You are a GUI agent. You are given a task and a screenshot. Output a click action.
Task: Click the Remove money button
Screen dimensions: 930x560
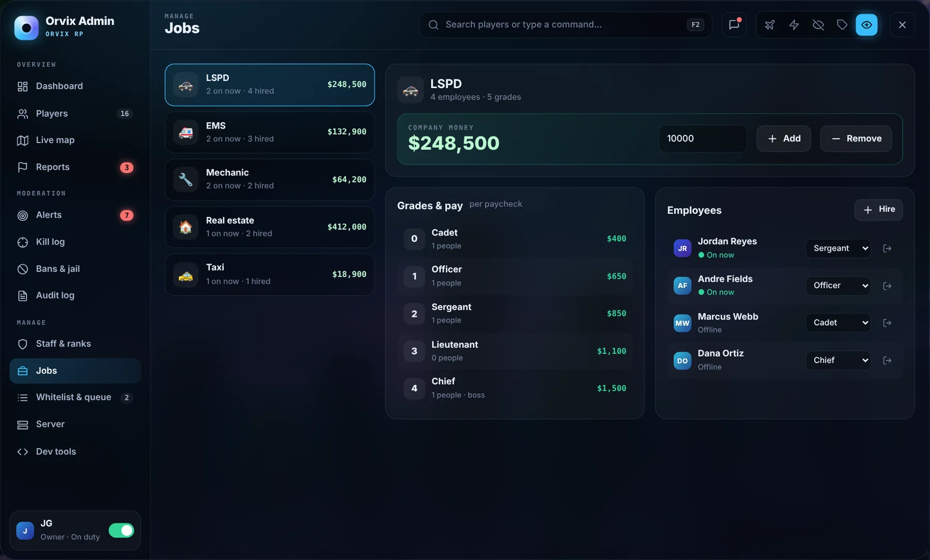point(856,138)
